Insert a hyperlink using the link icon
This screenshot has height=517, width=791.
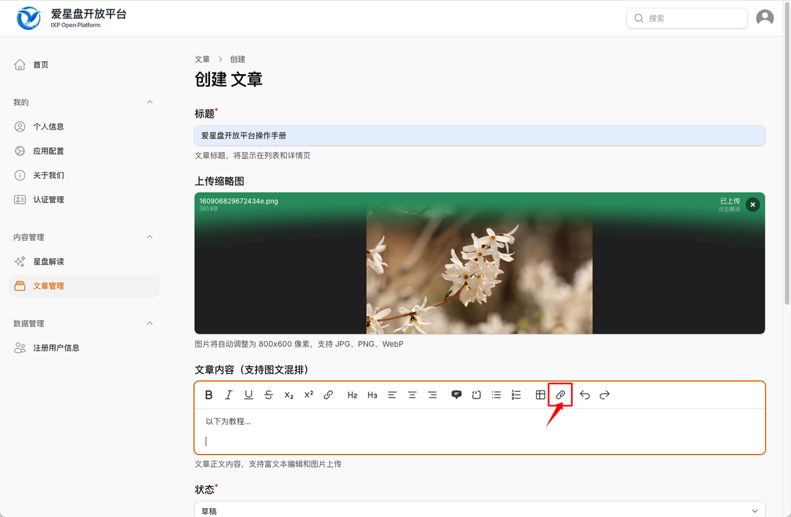(x=328, y=395)
